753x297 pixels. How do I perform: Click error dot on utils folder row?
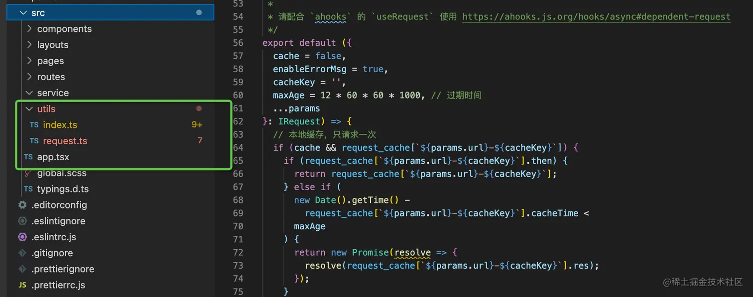199,108
